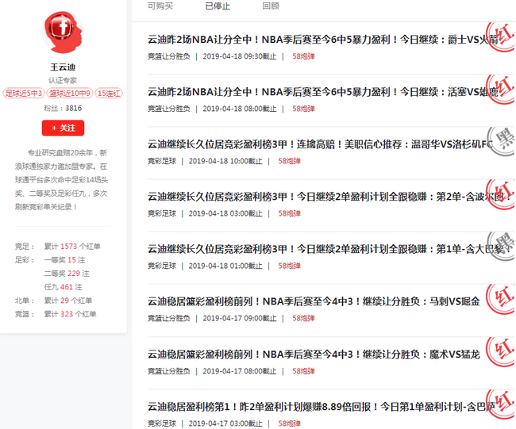Image resolution: width=516 pixels, height=429 pixels.
Task: Click 累计 323 个红单 stat
Action: [x=70, y=314]
